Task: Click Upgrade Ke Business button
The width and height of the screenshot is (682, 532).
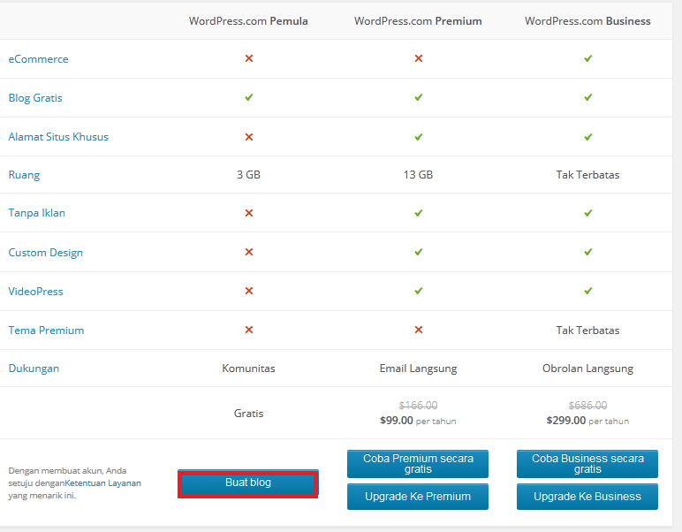Action: point(587,497)
